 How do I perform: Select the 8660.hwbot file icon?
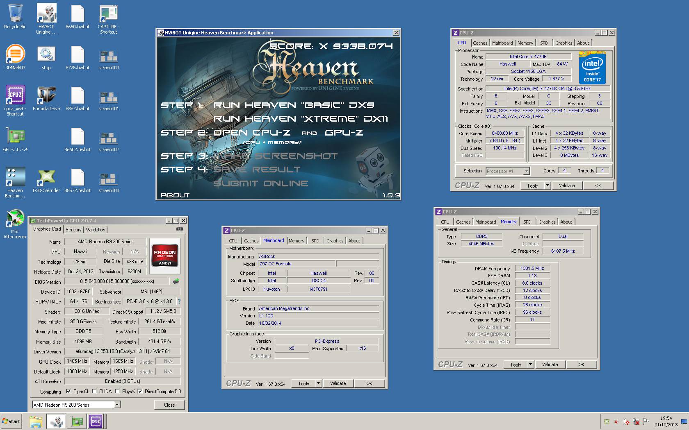78,16
